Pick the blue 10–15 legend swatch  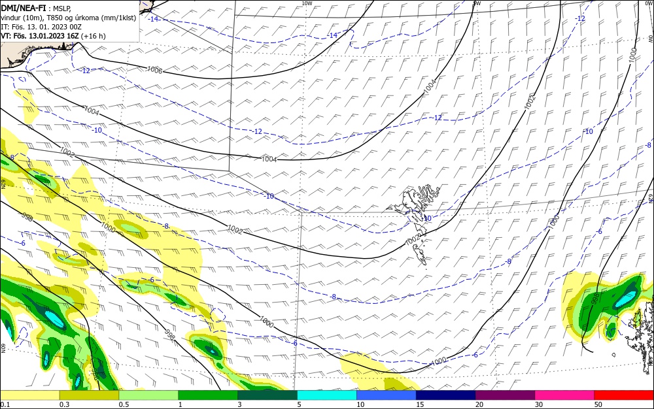(x=387, y=395)
